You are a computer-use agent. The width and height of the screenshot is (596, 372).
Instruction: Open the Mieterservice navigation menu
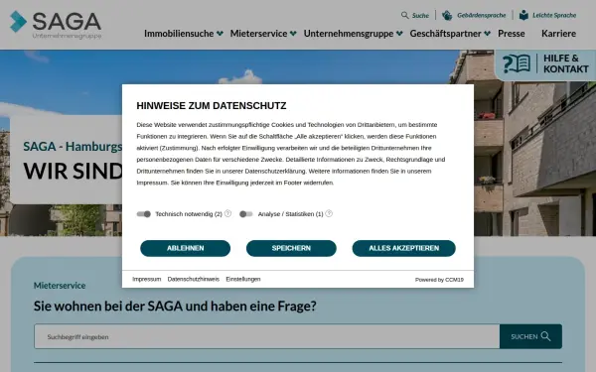coord(258,34)
